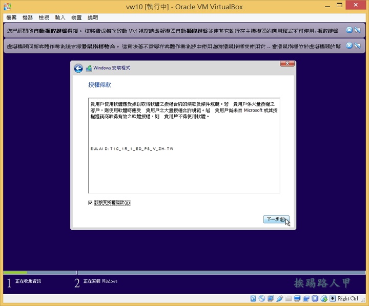
Task: Click the display monitor status icon
Action: pyautogui.click(x=297, y=298)
